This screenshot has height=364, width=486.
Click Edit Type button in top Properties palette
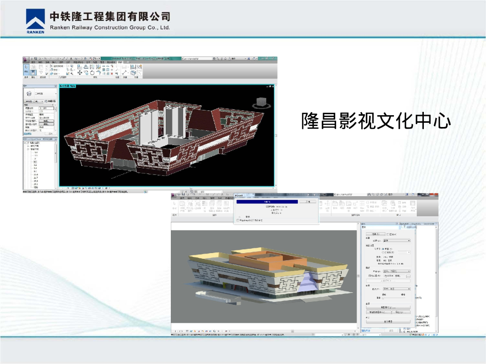51,101
